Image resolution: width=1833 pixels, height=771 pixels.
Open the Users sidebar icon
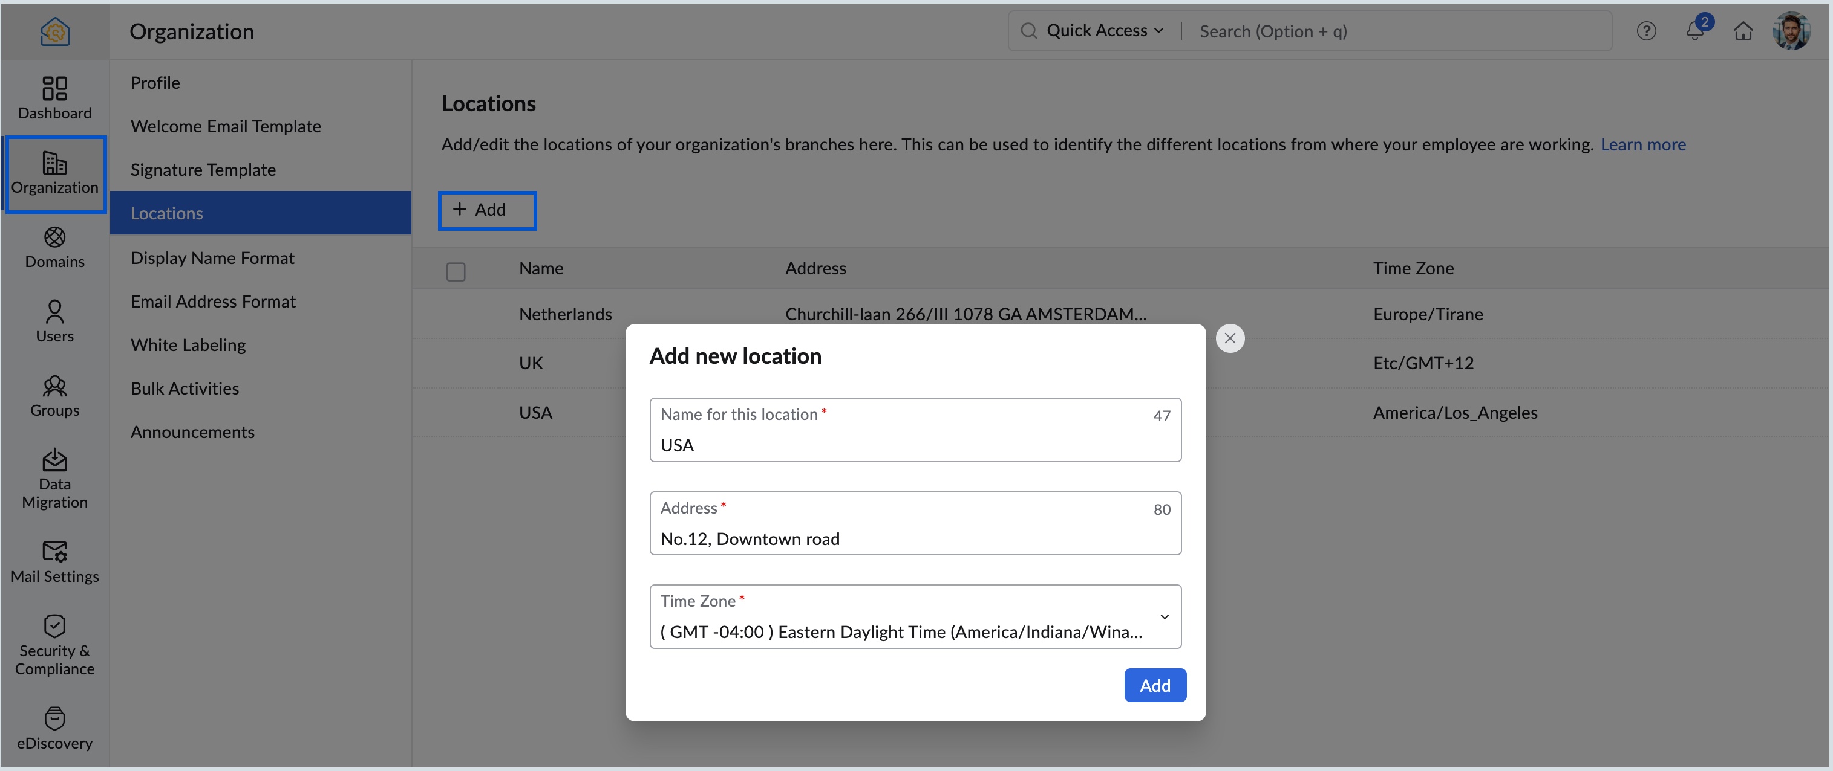click(54, 312)
